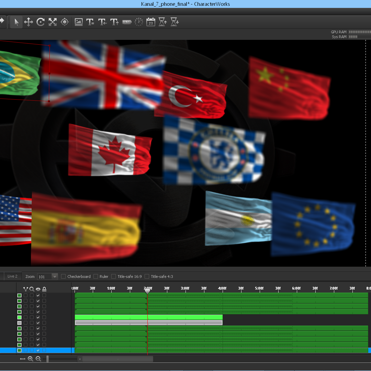Hide the bright green layer via visibility checkbox

pos(38,317)
